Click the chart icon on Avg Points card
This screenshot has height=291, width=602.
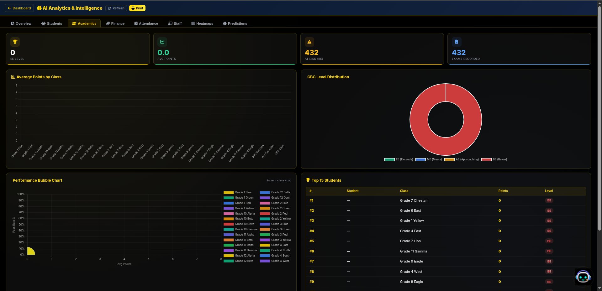pos(162,42)
